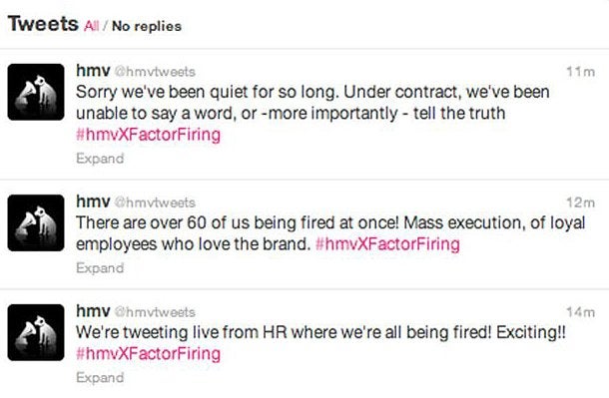Click the hmv name on the first tweet

click(x=93, y=71)
